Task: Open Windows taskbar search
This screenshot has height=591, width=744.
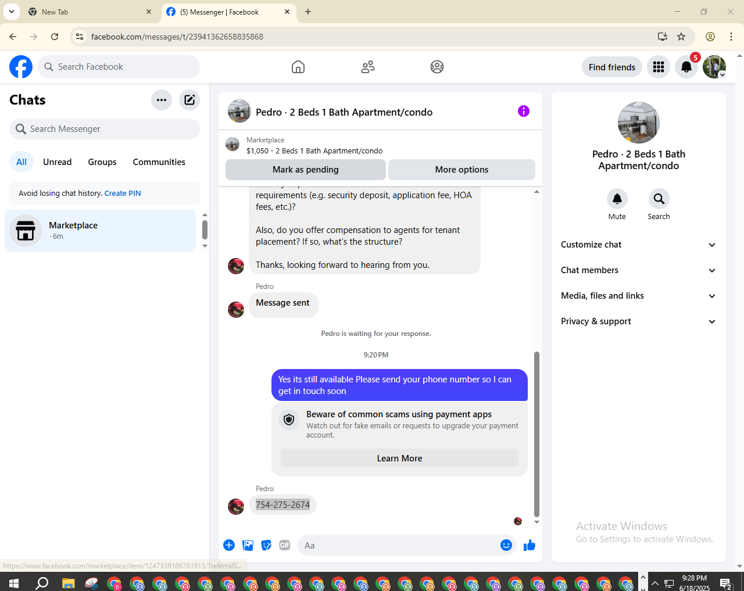Action: [x=42, y=583]
